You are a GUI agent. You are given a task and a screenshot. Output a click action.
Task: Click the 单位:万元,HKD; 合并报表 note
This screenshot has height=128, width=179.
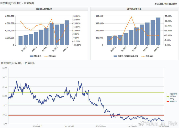pyautogui.click(x=166, y=4)
